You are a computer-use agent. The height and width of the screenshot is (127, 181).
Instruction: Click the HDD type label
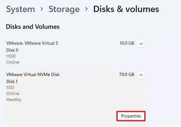[x=11, y=56]
